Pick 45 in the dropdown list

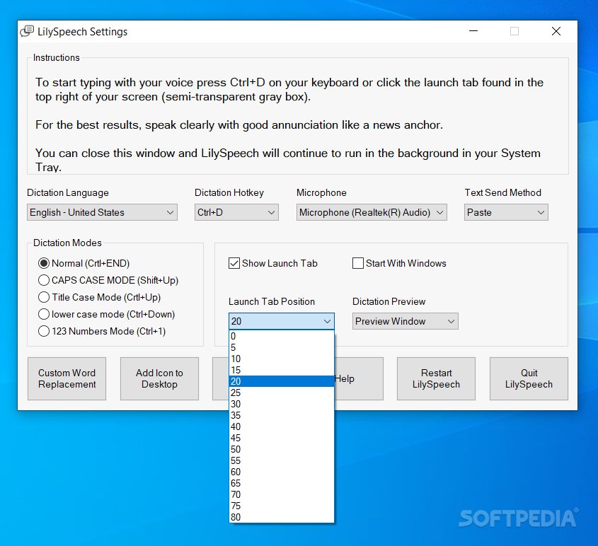point(282,438)
